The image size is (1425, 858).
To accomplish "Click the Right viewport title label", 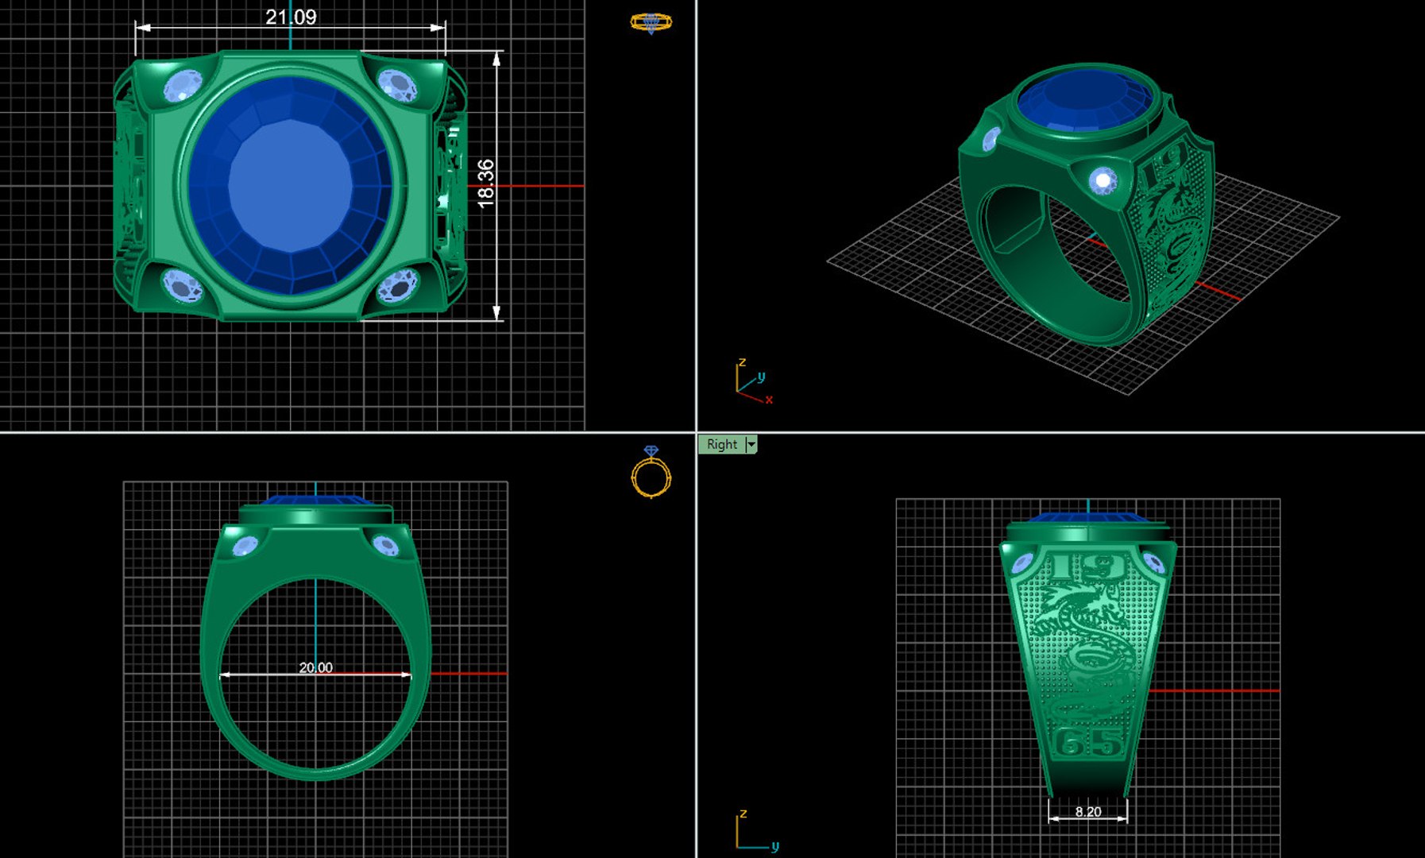I will [722, 444].
